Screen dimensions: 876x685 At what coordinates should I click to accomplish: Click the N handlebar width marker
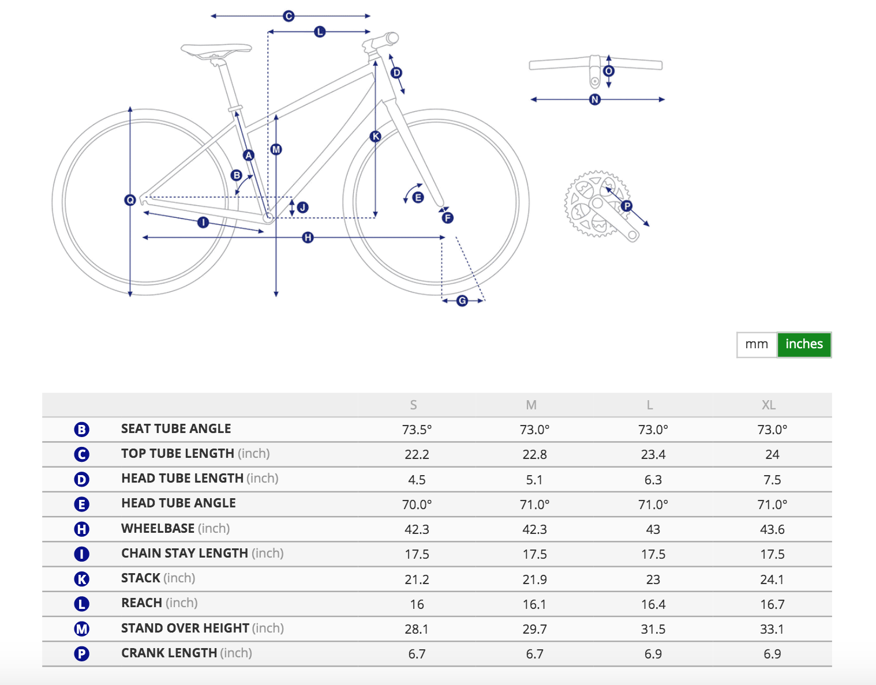tap(595, 100)
